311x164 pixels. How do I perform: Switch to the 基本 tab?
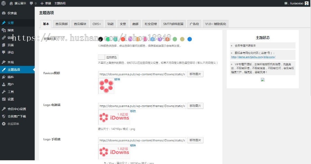click(46, 24)
